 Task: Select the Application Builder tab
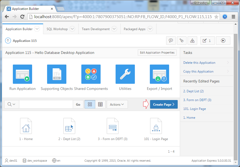coord(23,29)
